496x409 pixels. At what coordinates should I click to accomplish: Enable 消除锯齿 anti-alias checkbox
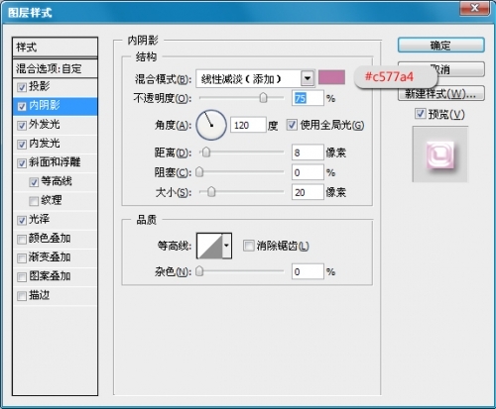[x=248, y=246]
